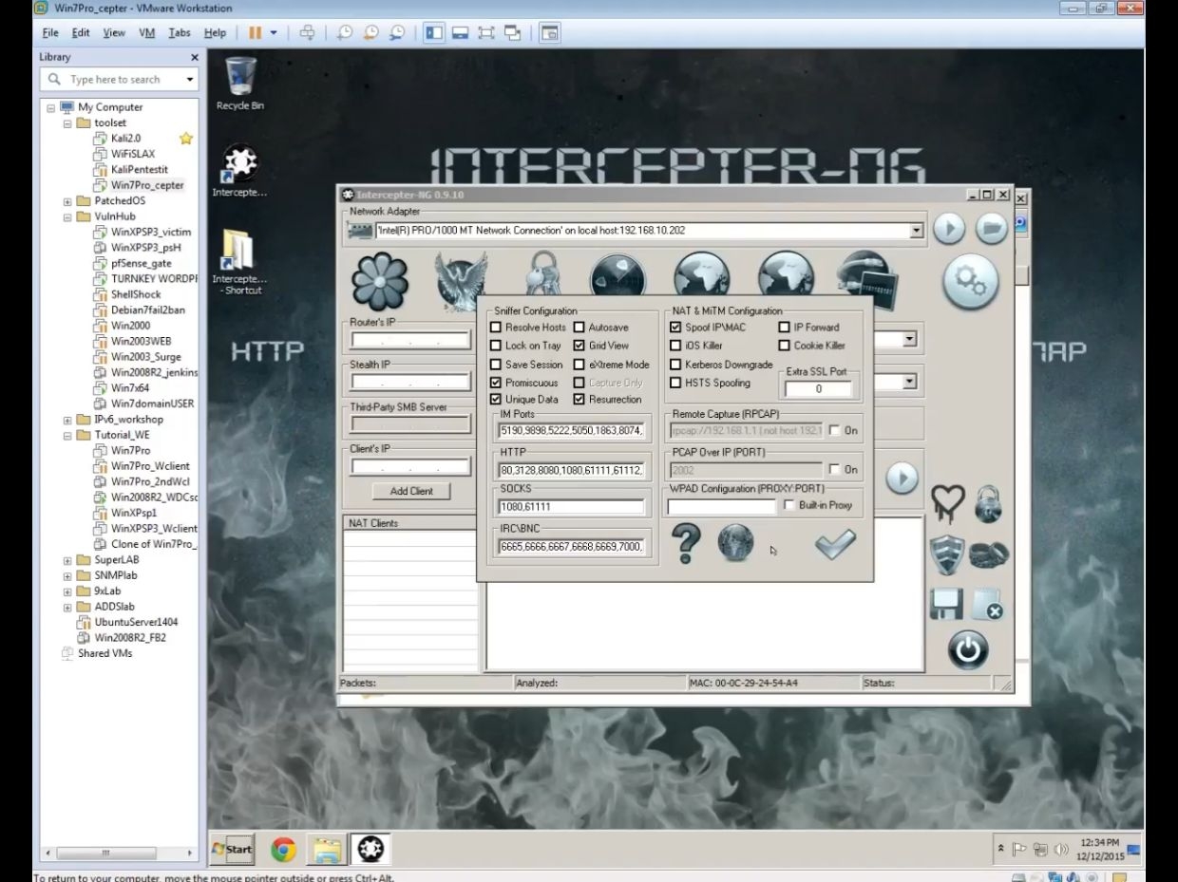The height and width of the screenshot is (882, 1178).
Task: Enable eXtreme Mode checkbox
Action: point(579,365)
